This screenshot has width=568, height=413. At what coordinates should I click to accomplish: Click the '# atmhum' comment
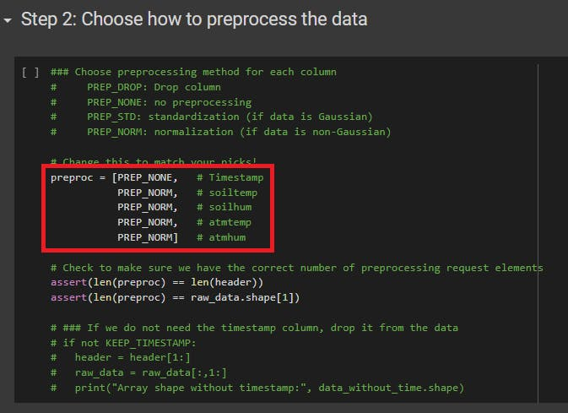click(x=220, y=238)
